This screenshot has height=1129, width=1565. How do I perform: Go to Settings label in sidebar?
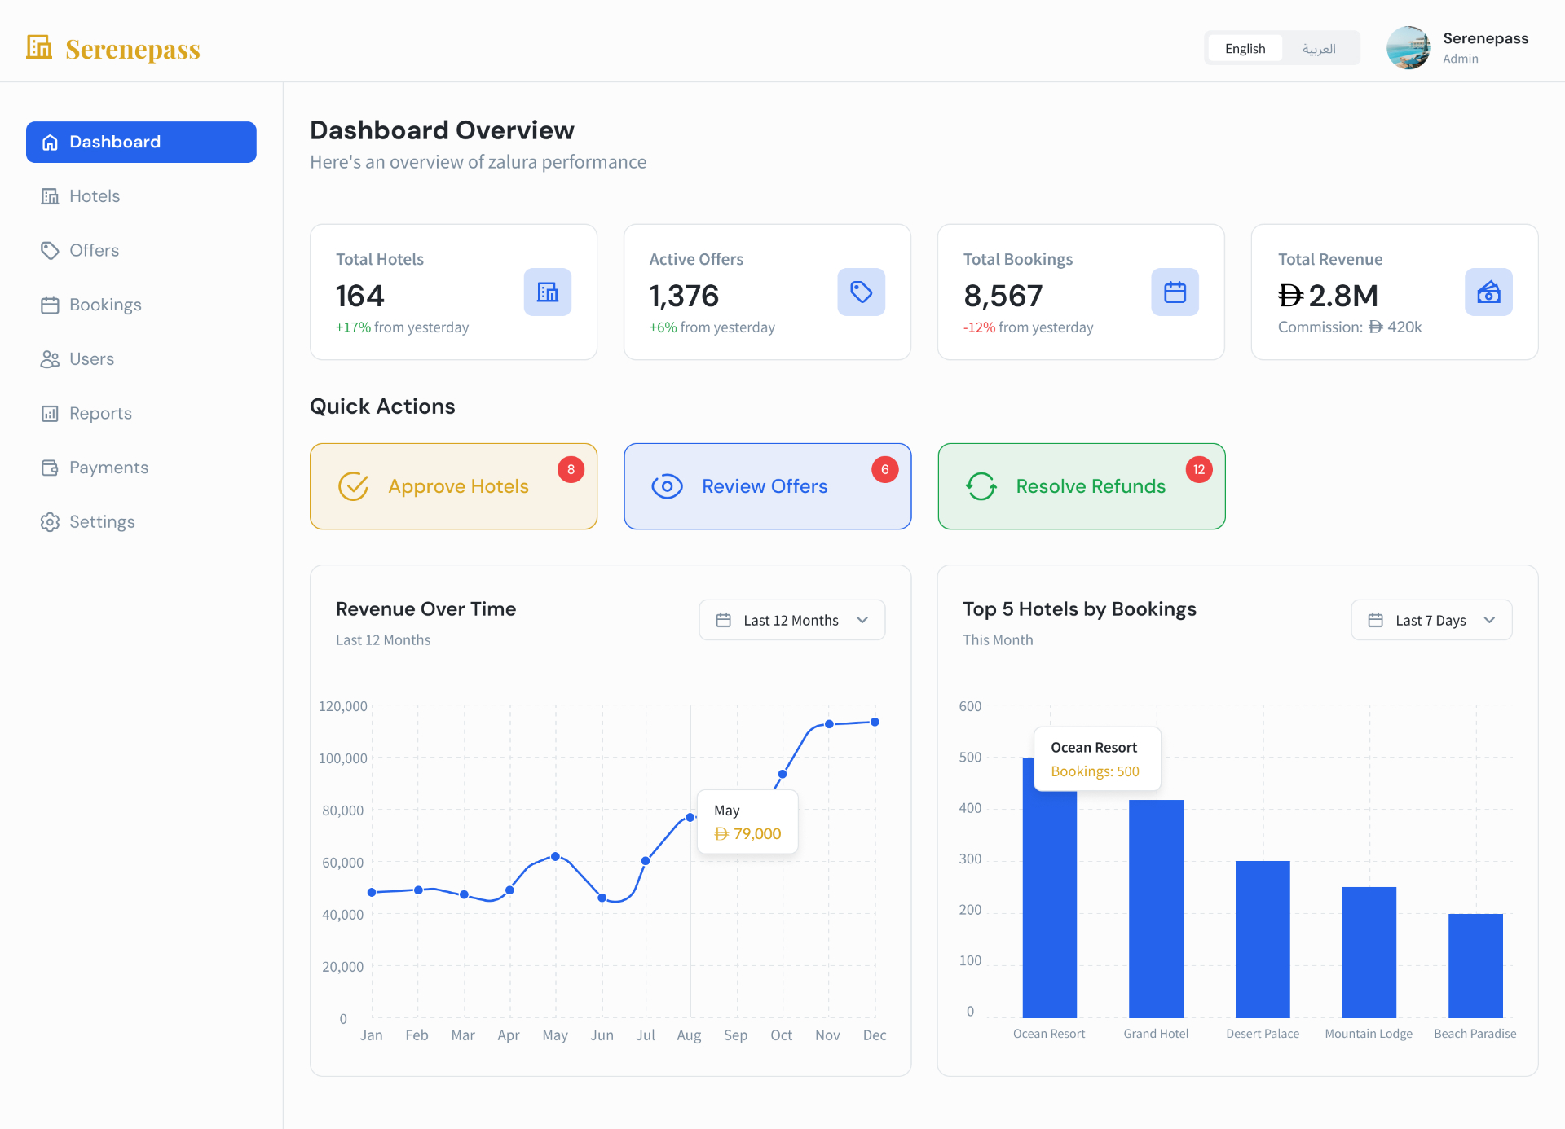click(102, 522)
